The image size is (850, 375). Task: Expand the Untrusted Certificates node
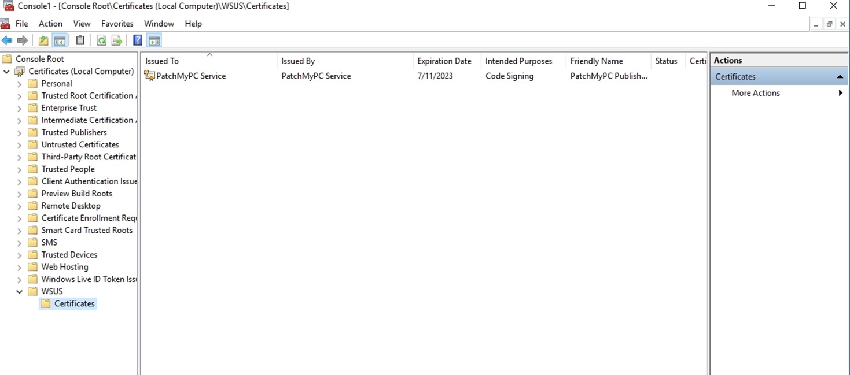19,145
